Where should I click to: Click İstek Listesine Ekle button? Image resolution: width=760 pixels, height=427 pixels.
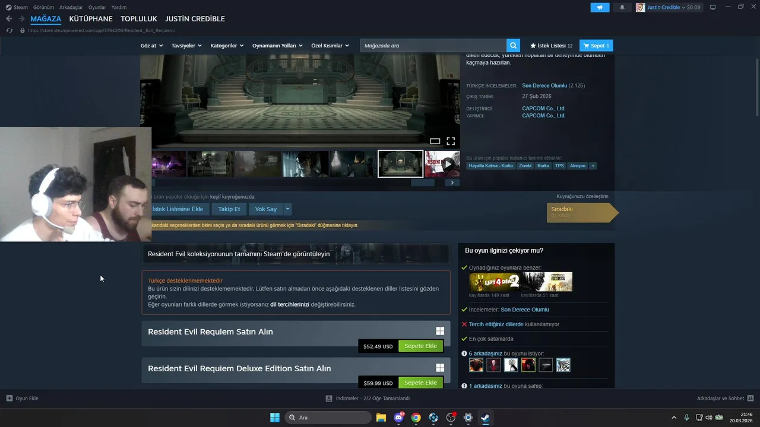point(179,209)
